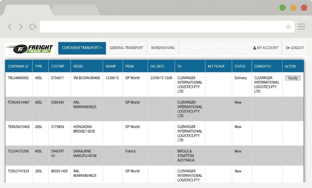Click vessel SAMALRINE MAKUTU/451W
Viewport: 312px width, 188px height.
click(85, 153)
